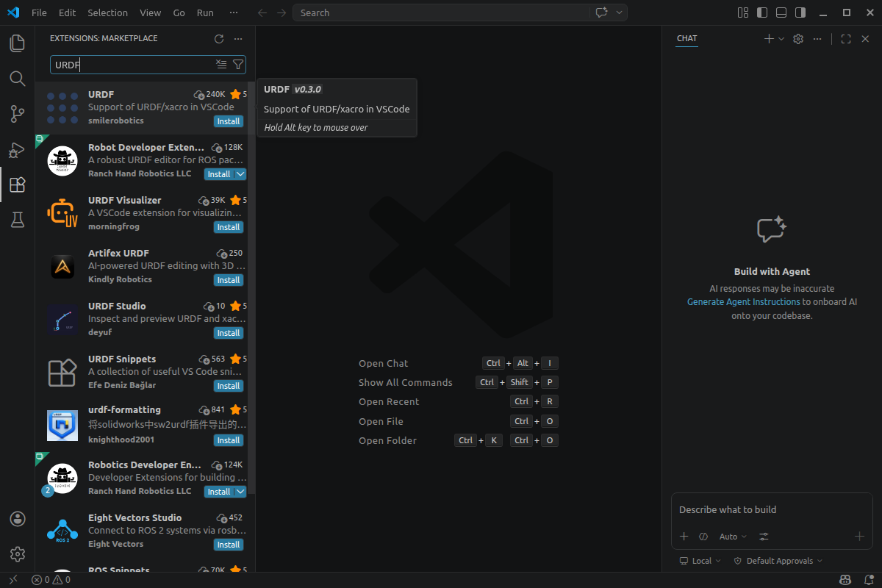The image size is (882, 588).
Task: Open the View menu
Action: 150,12
